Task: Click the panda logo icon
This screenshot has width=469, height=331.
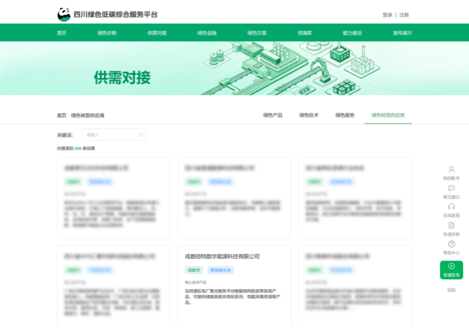Action: pos(63,14)
